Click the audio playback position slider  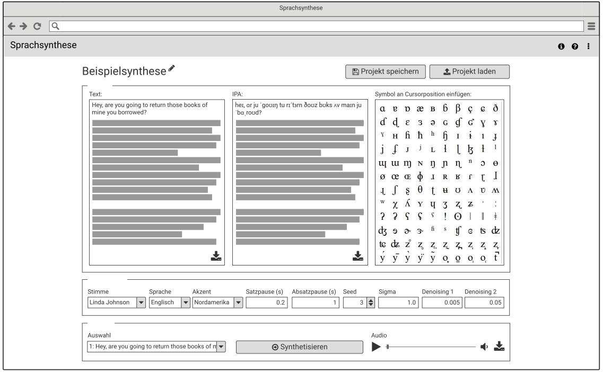click(431, 347)
